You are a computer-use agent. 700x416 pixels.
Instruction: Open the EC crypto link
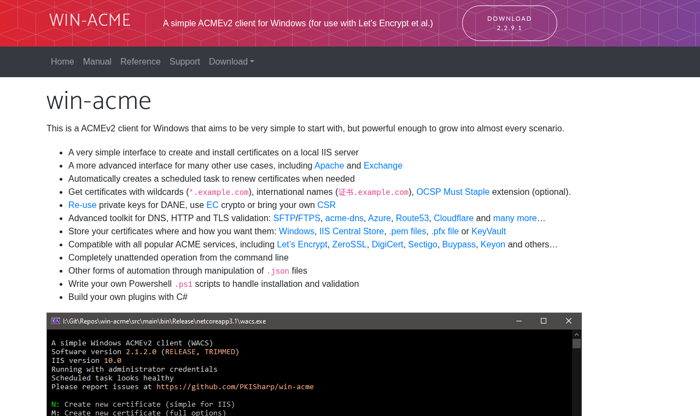212,205
